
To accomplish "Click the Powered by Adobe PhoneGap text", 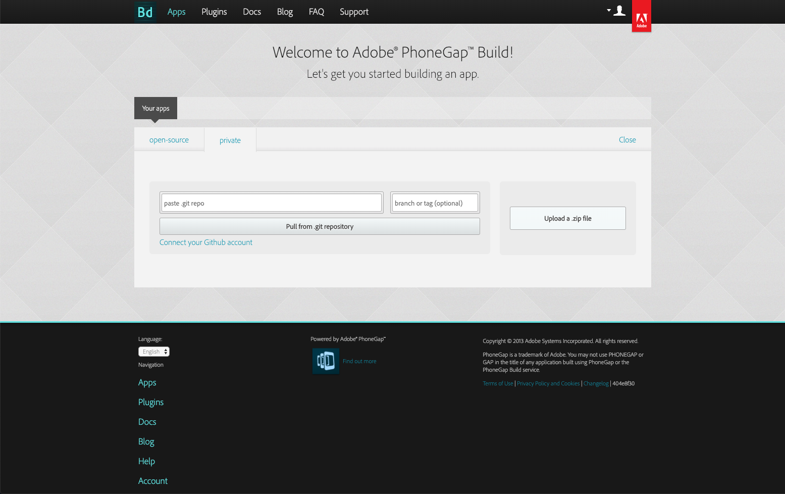I will pyautogui.click(x=348, y=339).
